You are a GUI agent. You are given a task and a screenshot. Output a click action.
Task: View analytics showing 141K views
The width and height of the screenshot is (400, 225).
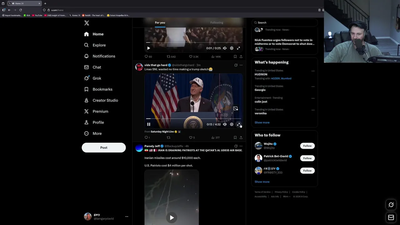pos(216,57)
